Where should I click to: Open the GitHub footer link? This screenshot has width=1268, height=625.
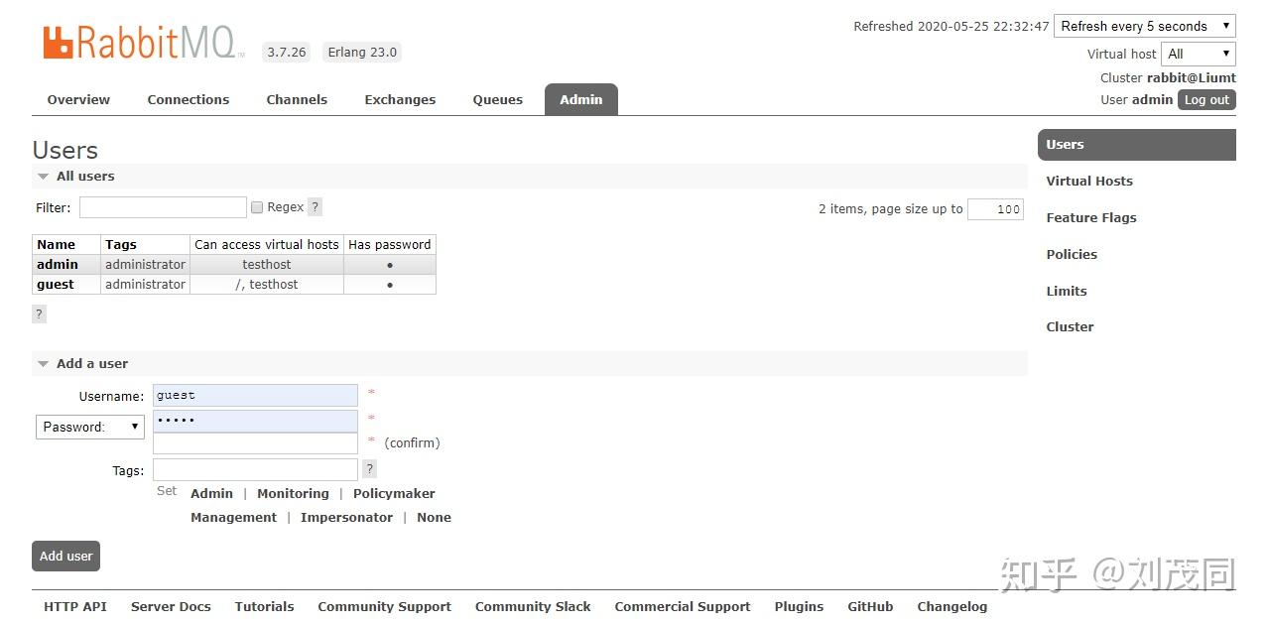[870, 606]
